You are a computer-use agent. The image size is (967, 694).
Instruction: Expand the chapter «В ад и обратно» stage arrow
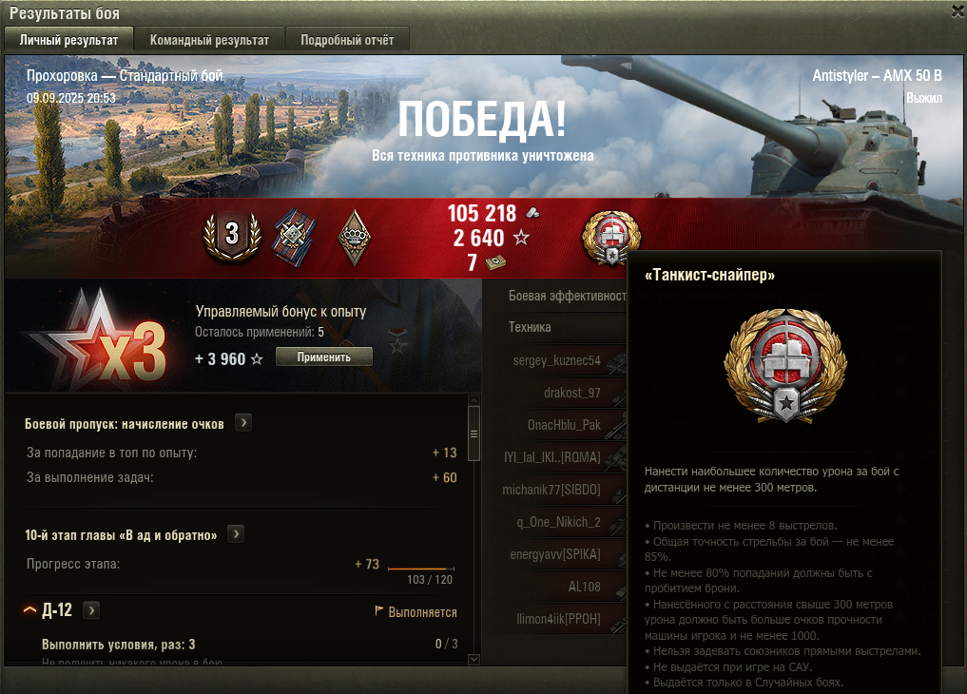236,533
